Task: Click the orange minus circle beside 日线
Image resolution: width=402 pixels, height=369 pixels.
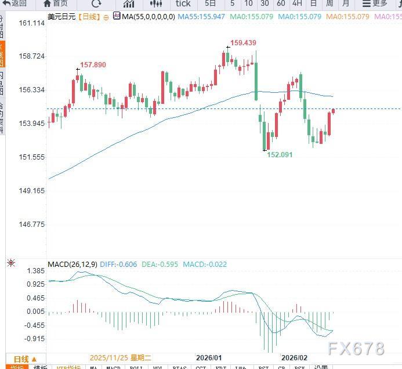Action: click(106, 17)
